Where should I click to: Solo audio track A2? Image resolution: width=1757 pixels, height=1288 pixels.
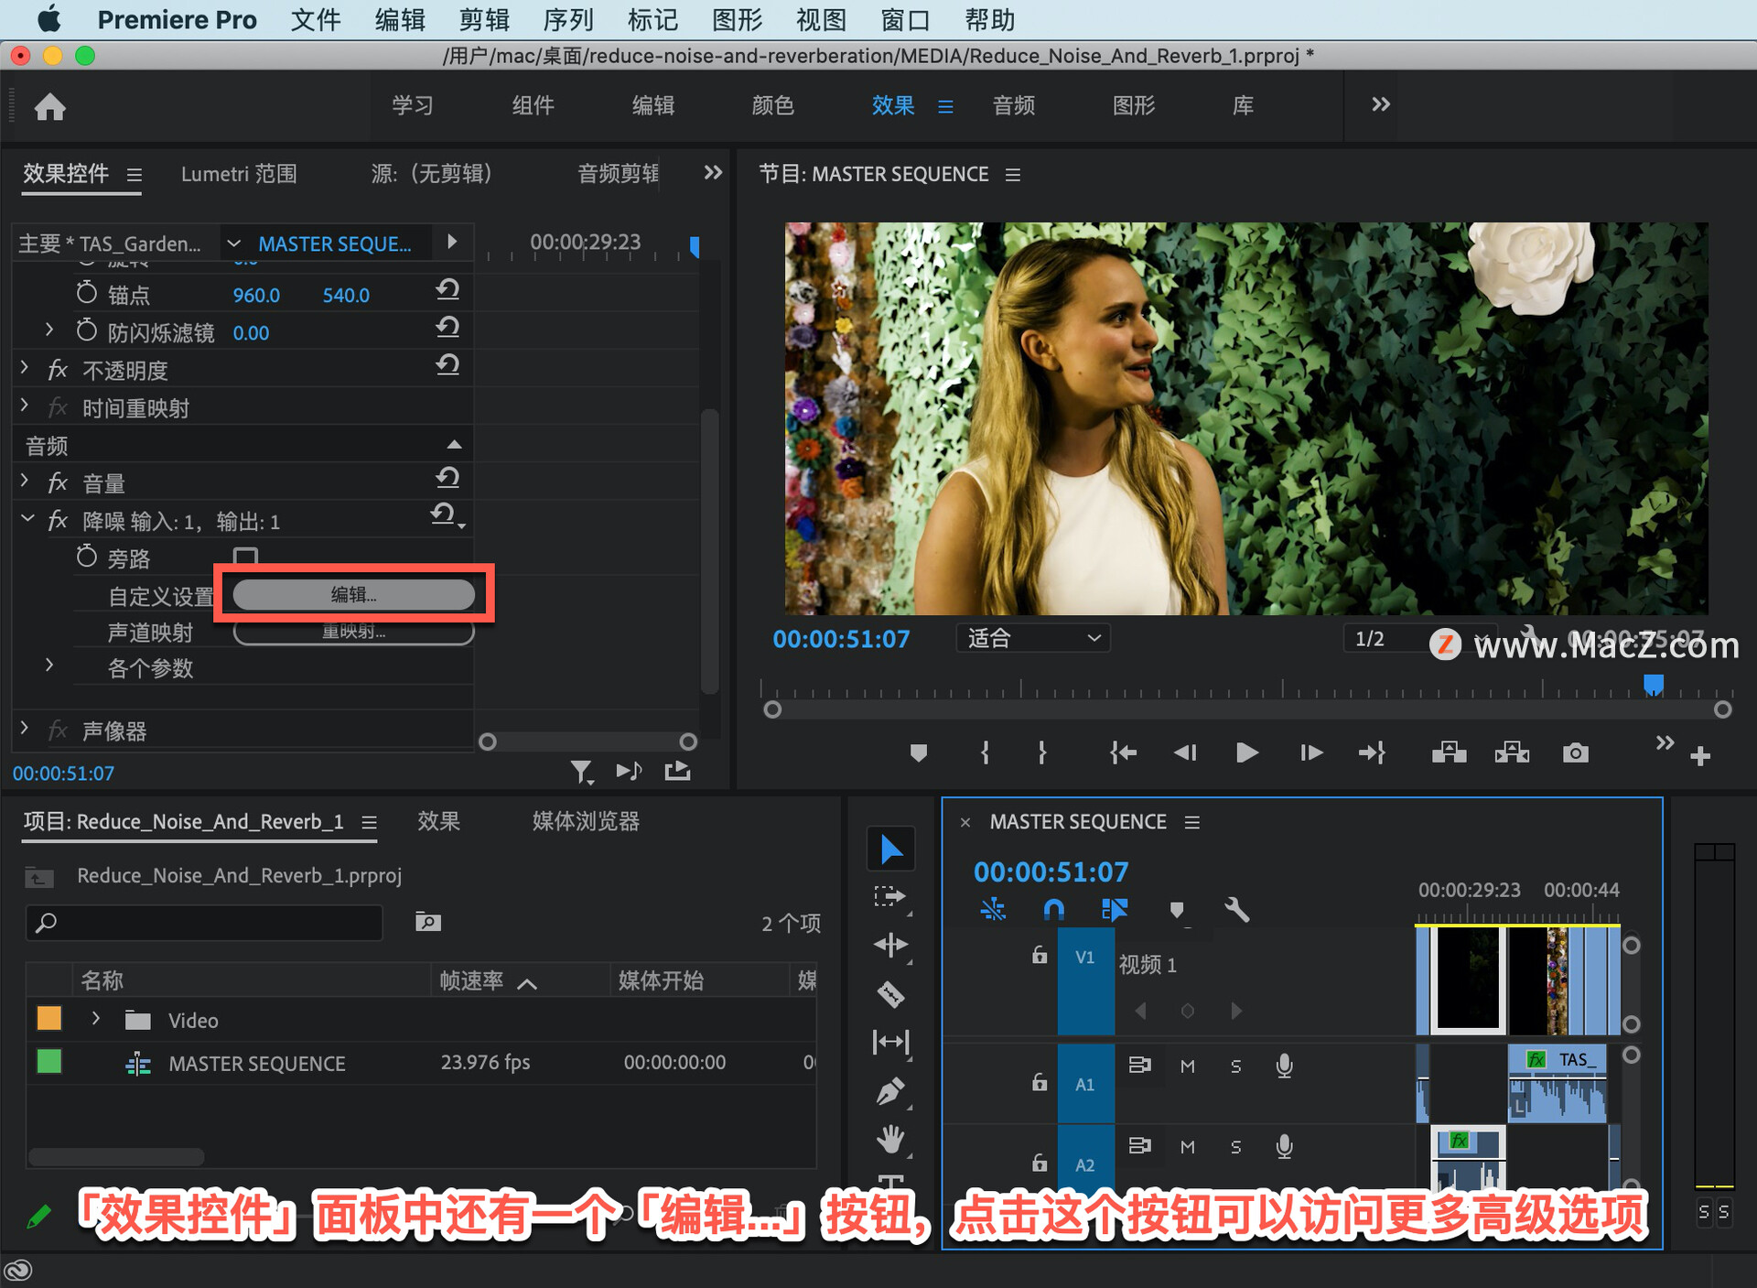tap(1236, 1147)
